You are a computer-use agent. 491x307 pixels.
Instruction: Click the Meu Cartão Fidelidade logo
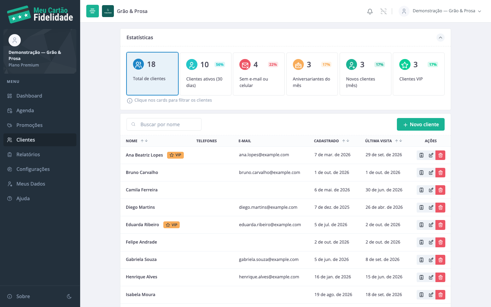(x=40, y=14)
